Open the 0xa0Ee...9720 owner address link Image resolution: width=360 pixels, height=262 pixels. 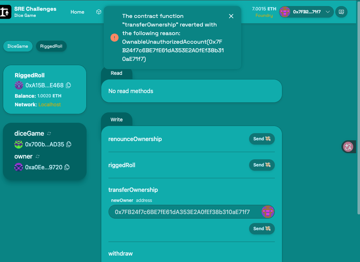tap(44, 167)
